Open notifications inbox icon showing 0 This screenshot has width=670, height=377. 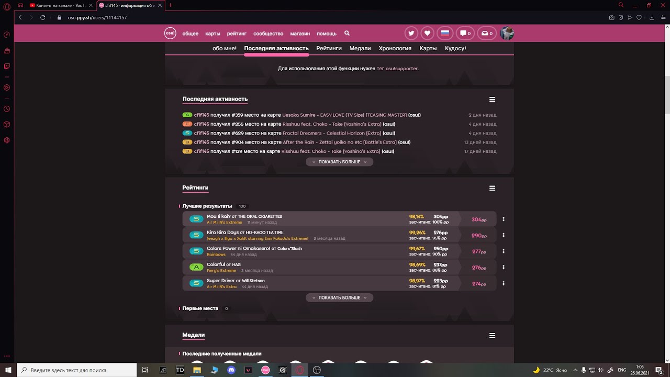[x=487, y=33]
